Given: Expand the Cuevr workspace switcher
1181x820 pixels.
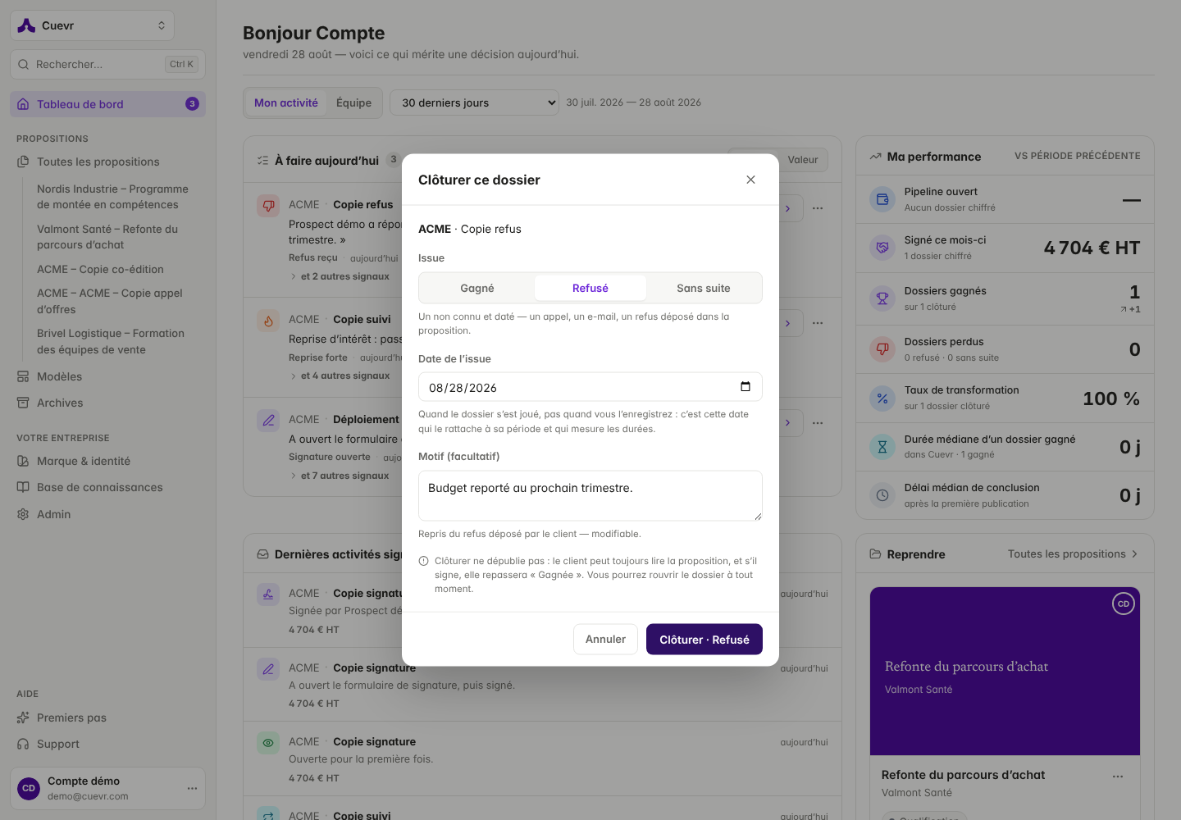Looking at the screenshot, I should pyautogui.click(x=92, y=25).
